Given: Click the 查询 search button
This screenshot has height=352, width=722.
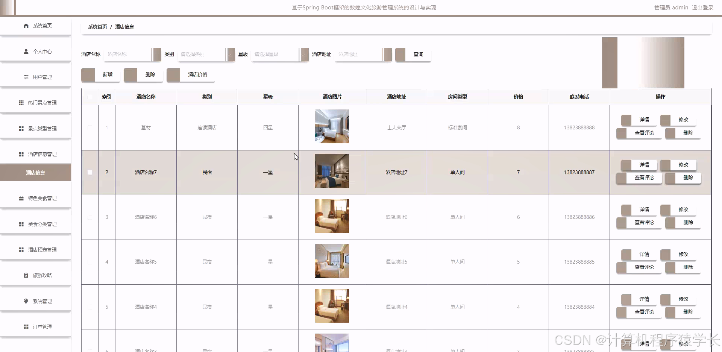Looking at the screenshot, I should coord(413,54).
